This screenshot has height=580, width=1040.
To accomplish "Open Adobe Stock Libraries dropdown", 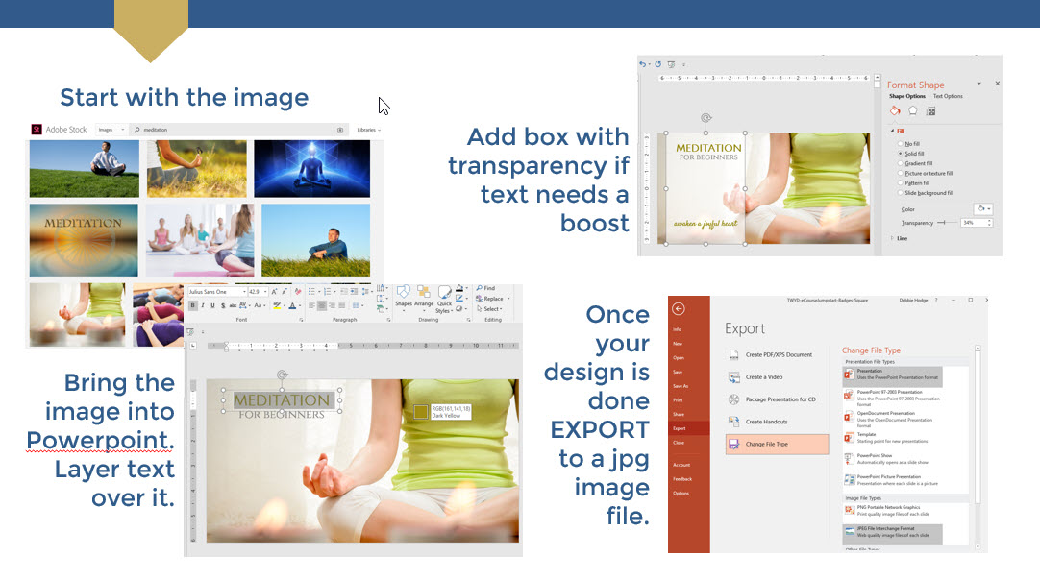I will coord(368,130).
